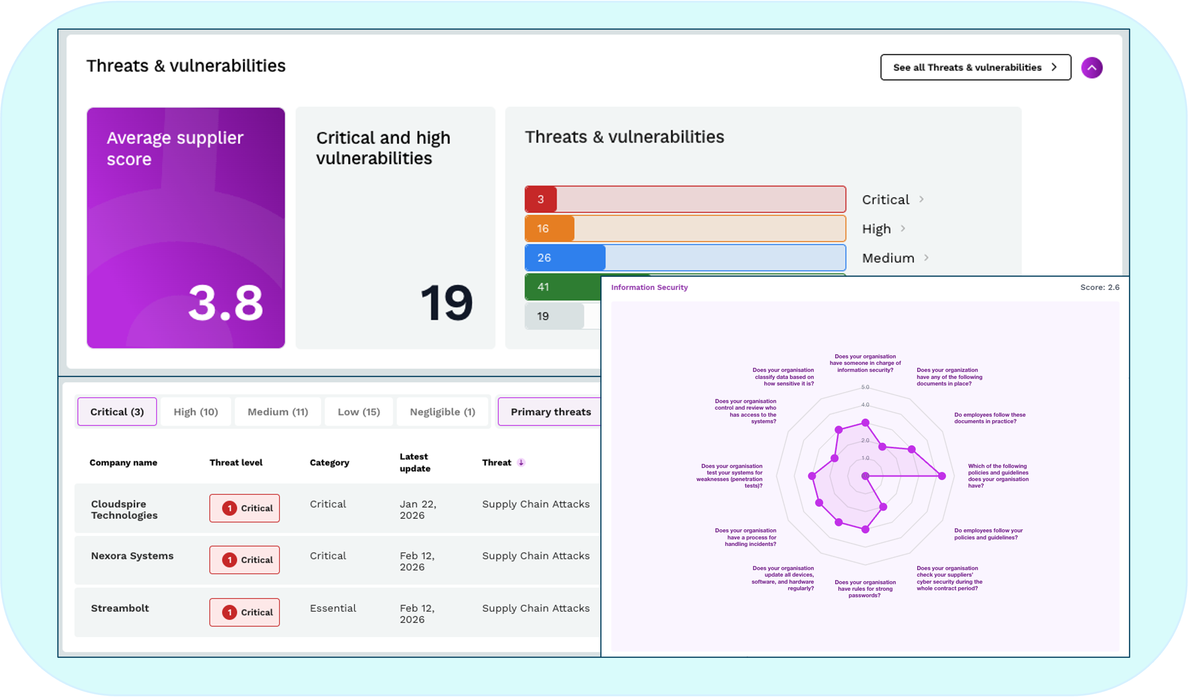This screenshot has width=1189, height=697.
Task: Click the outermost radar point on policies axis
Action: tap(942, 476)
